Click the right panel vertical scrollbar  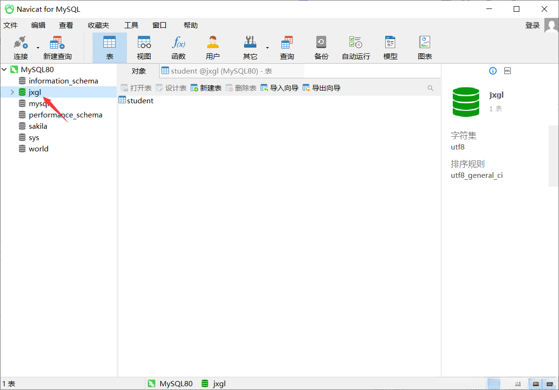[553, 156]
